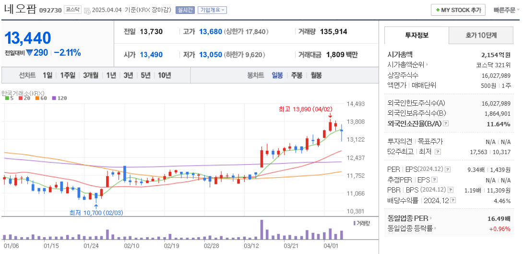Select the 1주일 line chart period
The height and width of the screenshot is (254, 523).
pos(68,75)
